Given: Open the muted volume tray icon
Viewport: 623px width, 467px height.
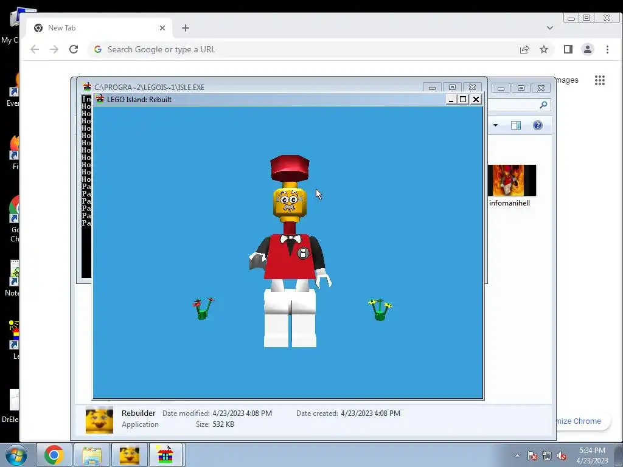Looking at the screenshot, I should tap(562, 455).
